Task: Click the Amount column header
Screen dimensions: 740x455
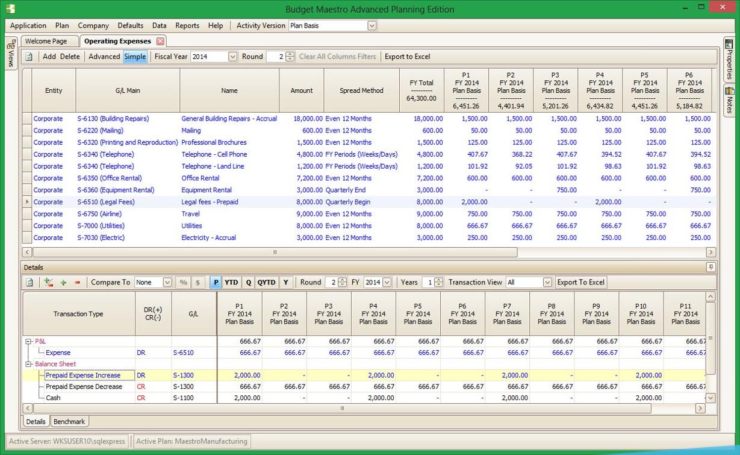Action: point(302,90)
